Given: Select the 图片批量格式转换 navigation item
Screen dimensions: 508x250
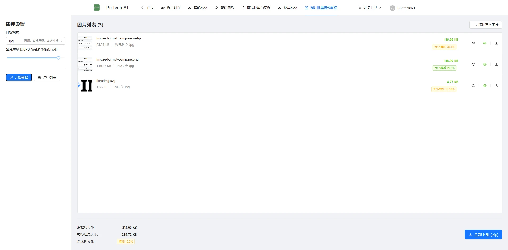Looking at the screenshot, I should [321, 8].
